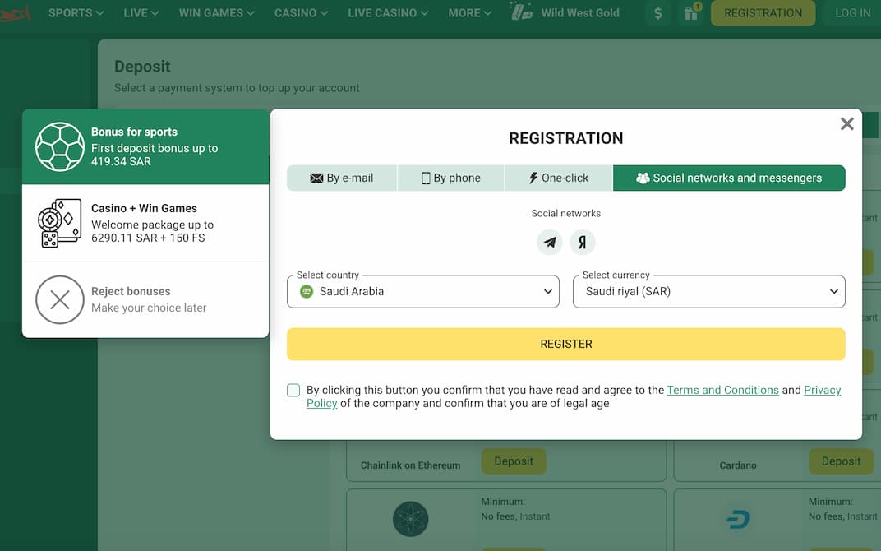Click the LOG IN button
Screen dimensions: 881x551
click(852, 13)
